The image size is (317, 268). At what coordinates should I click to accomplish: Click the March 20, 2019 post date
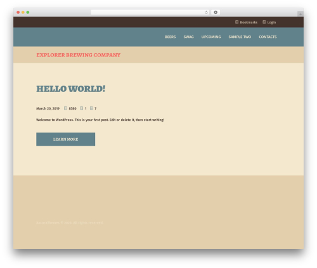pyautogui.click(x=48, y=108)
